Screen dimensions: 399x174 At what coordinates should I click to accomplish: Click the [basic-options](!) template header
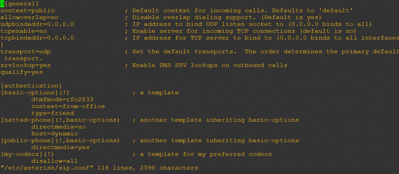(x=35, y=93)
